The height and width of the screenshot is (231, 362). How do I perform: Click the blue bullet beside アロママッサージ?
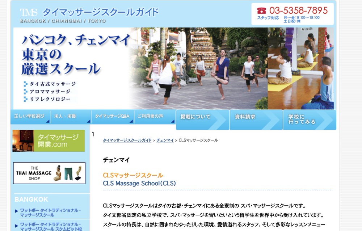click(26, 92)
